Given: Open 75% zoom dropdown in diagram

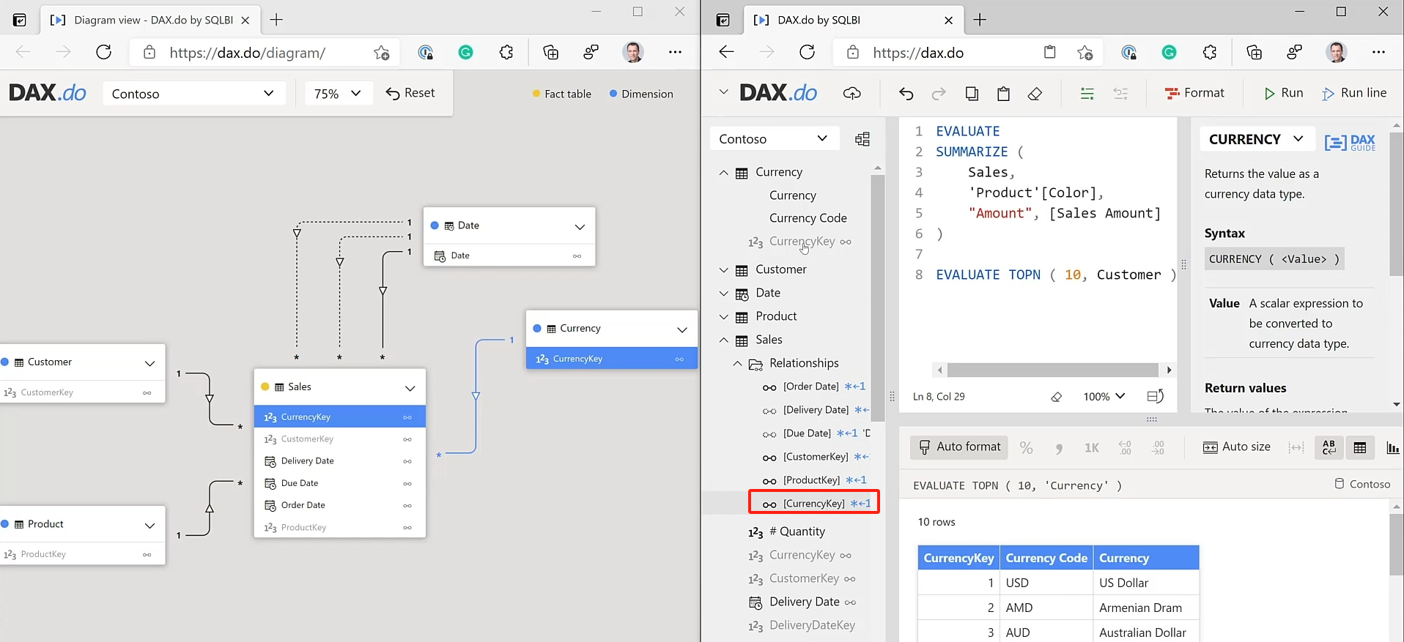Looking at the screenshot, I should click(338, 94).
